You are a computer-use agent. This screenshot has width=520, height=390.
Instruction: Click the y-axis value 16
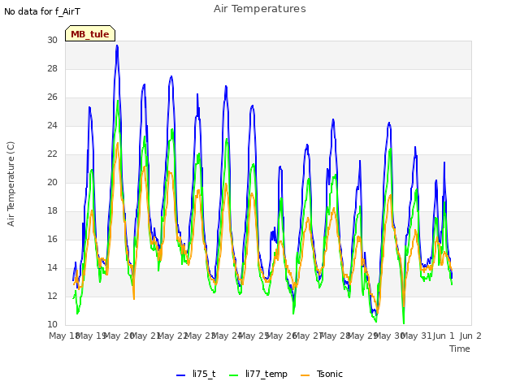pos(52,239)
